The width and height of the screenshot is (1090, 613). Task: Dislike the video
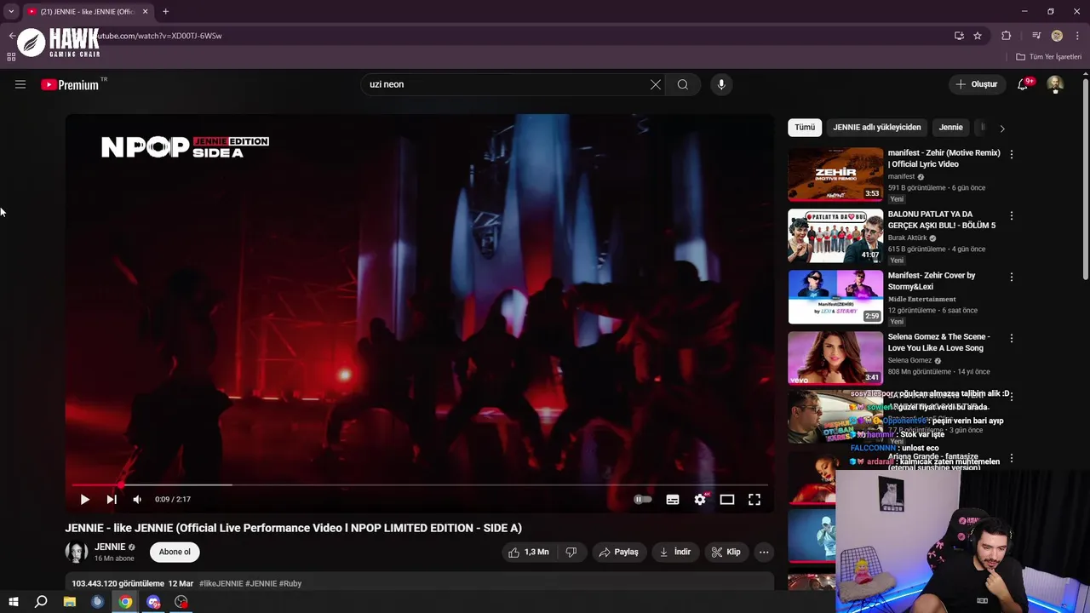[x=571, y=552]
